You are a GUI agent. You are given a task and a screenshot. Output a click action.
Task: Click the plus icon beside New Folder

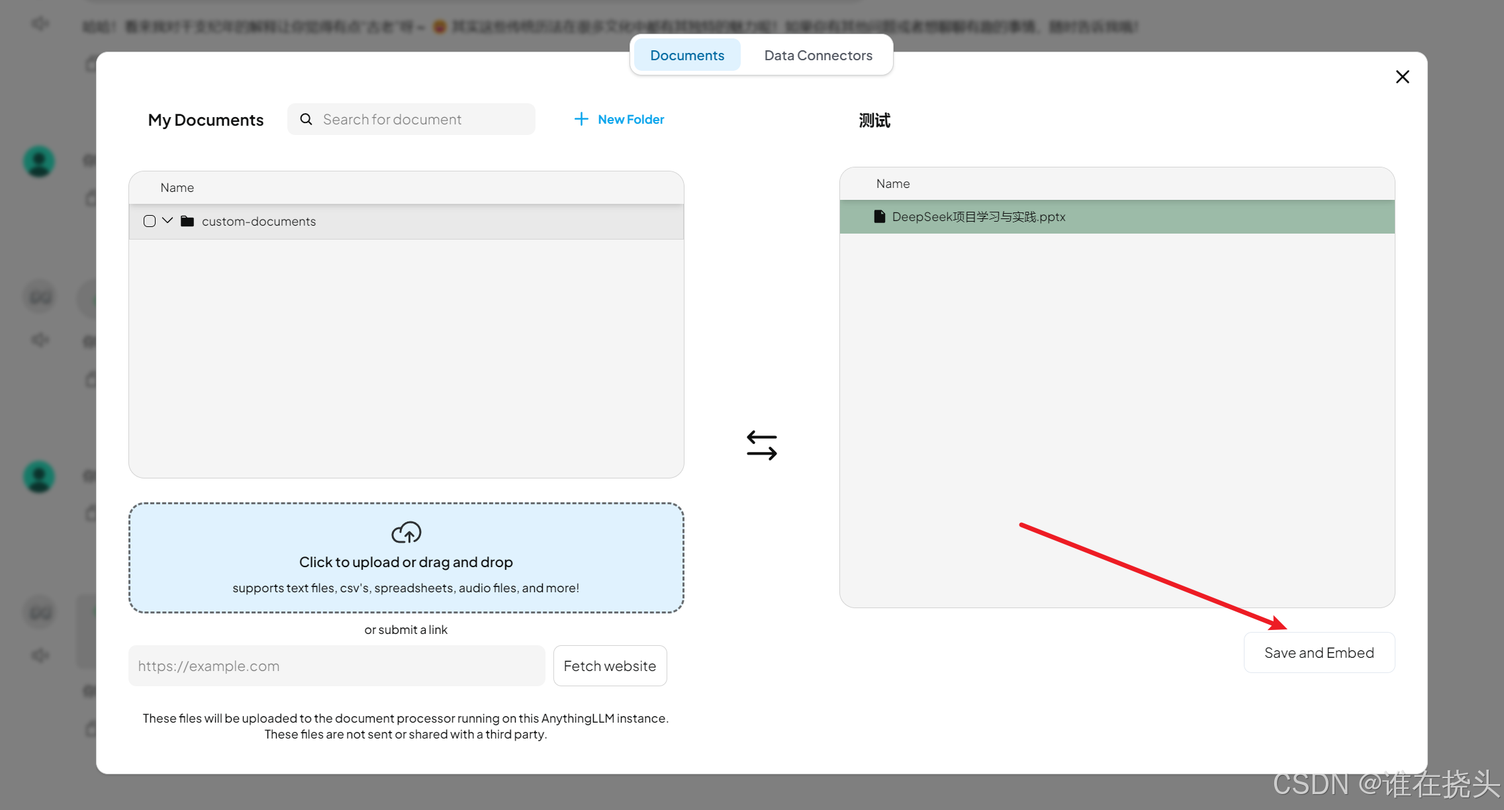coord(581,119)
